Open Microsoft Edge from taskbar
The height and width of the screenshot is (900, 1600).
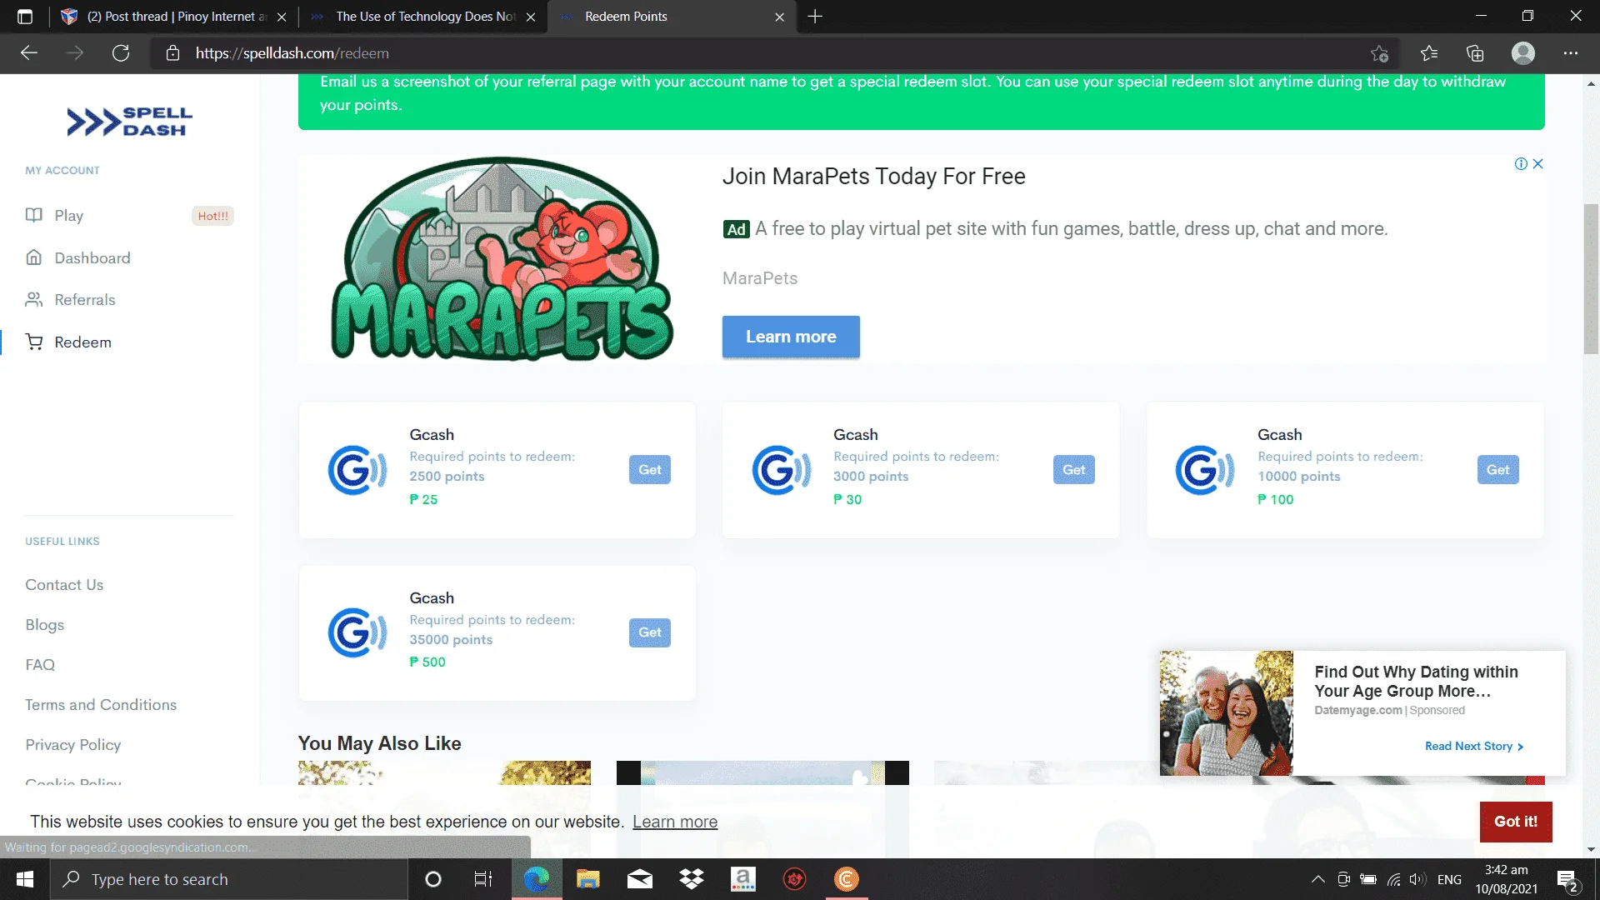click(537, 879)
